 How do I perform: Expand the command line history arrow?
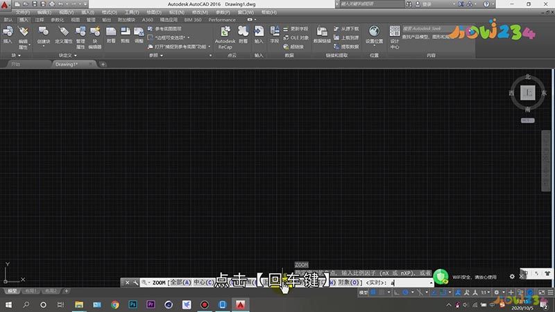431,283
